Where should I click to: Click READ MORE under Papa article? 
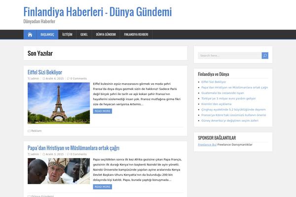point(102,187)
